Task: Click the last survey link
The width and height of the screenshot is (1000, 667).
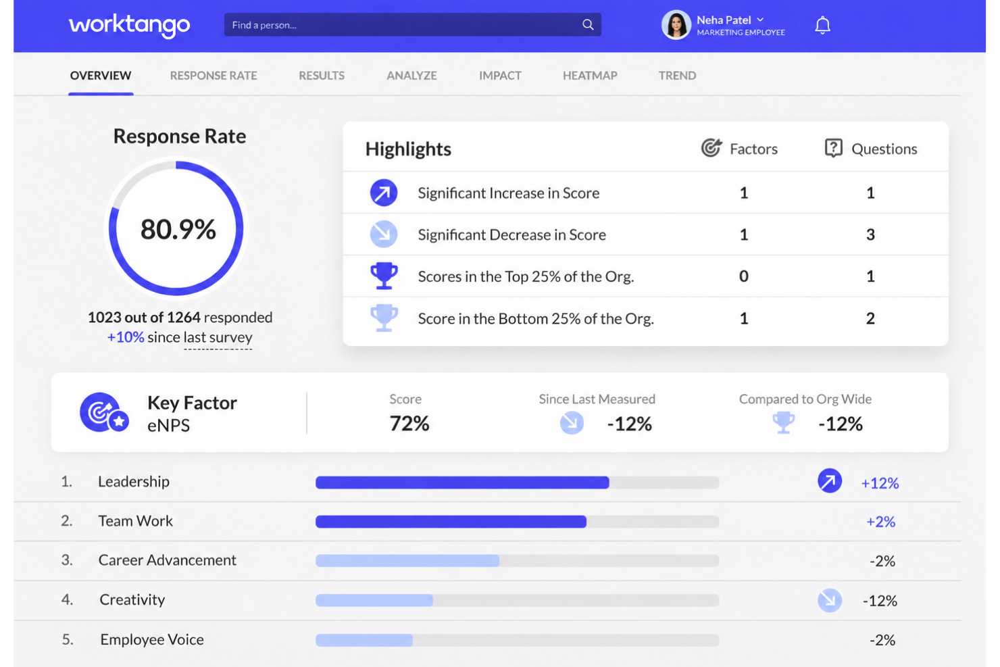Action: [x=218, y=337]
